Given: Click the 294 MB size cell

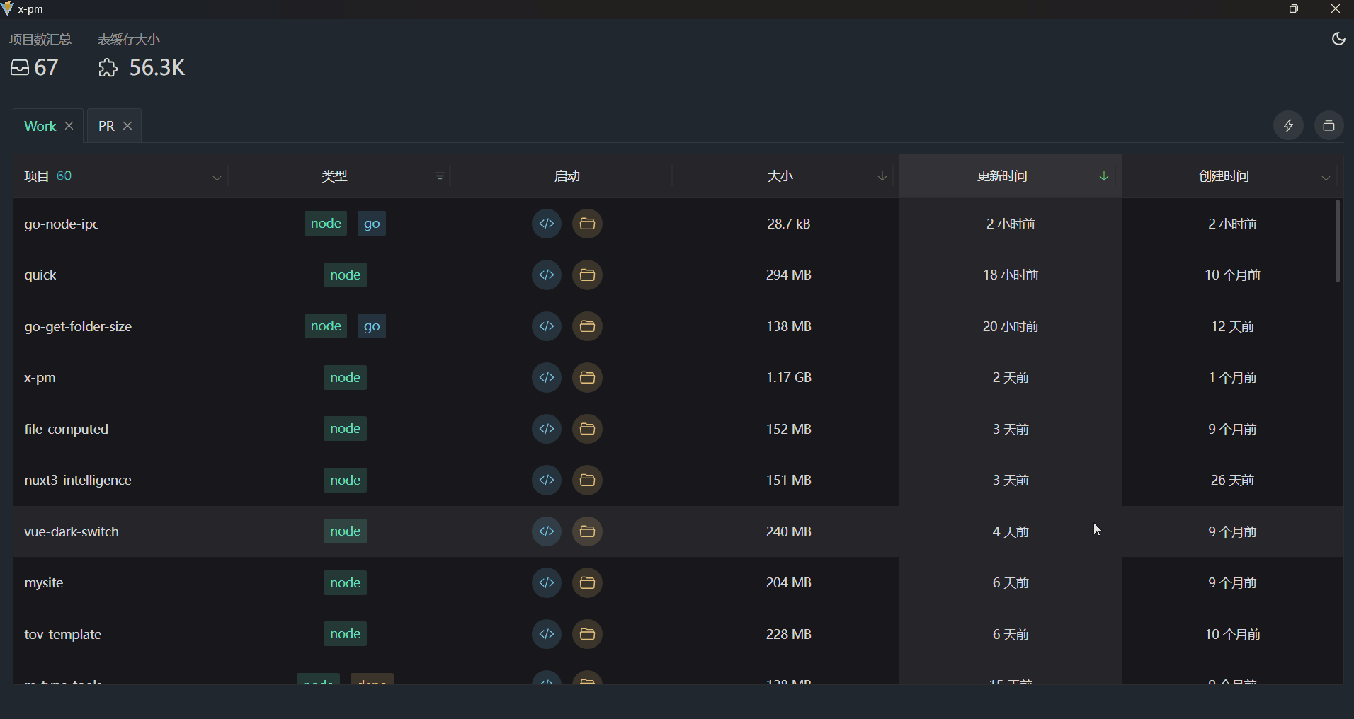Looking at the screenshot, I should point(789,275).
